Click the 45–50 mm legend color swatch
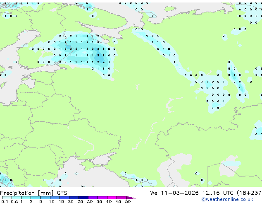 tap(121, 198)
